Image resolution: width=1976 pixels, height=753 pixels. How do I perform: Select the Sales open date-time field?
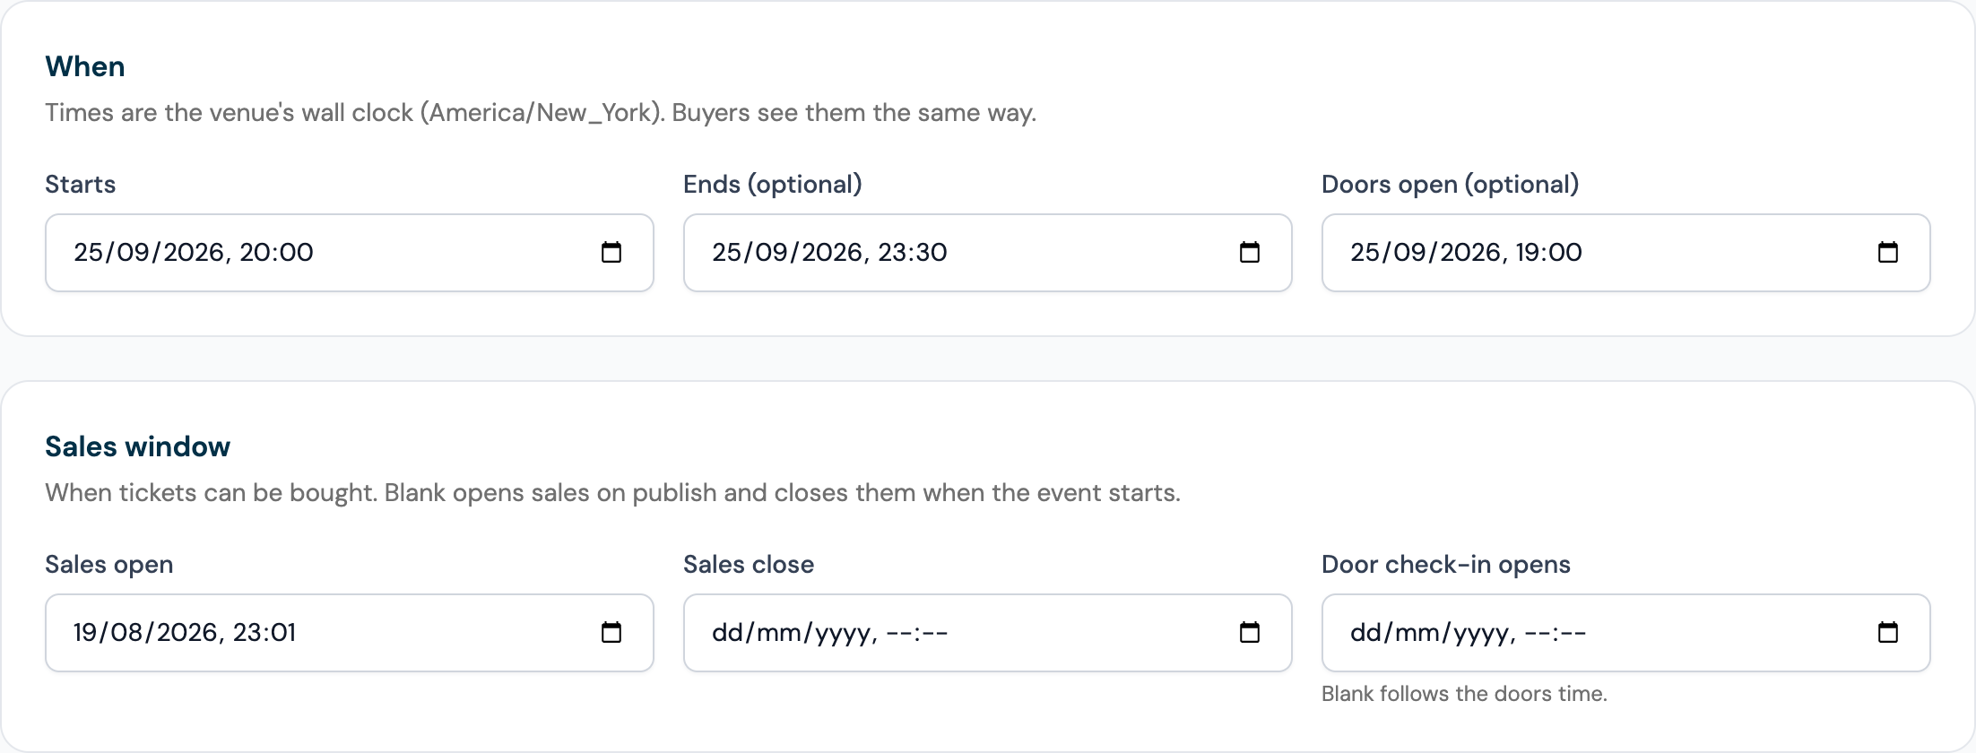[350, 633]
